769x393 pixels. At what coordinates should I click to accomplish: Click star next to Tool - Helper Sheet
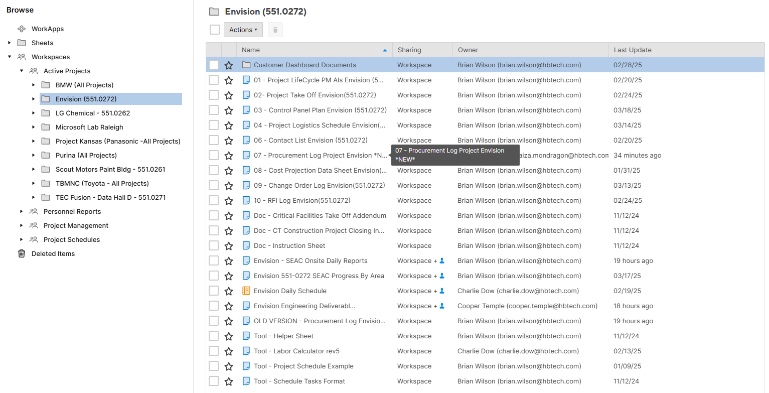coord(229,336)
